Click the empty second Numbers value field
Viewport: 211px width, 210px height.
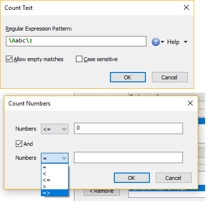pyautogui.click(x=128, y=158)
